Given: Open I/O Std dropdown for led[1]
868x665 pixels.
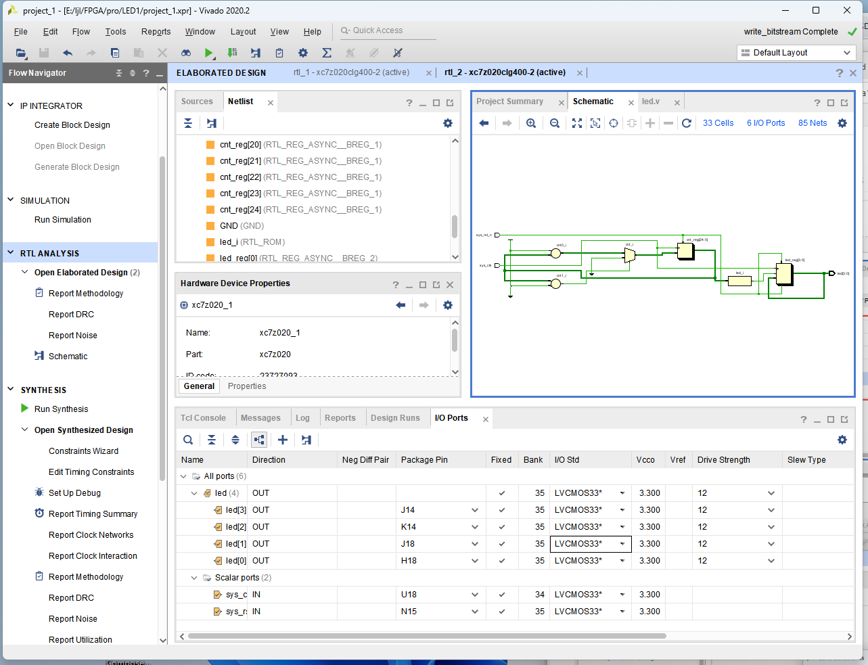Looking at the screenshot, I should pos(622,544).
